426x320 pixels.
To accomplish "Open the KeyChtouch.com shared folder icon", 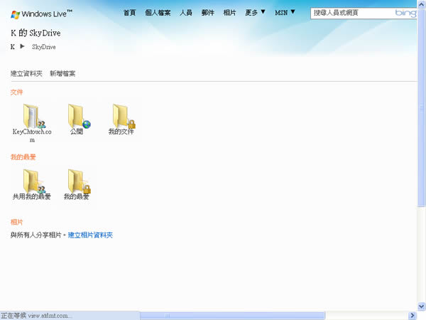I will click(33, 117).
